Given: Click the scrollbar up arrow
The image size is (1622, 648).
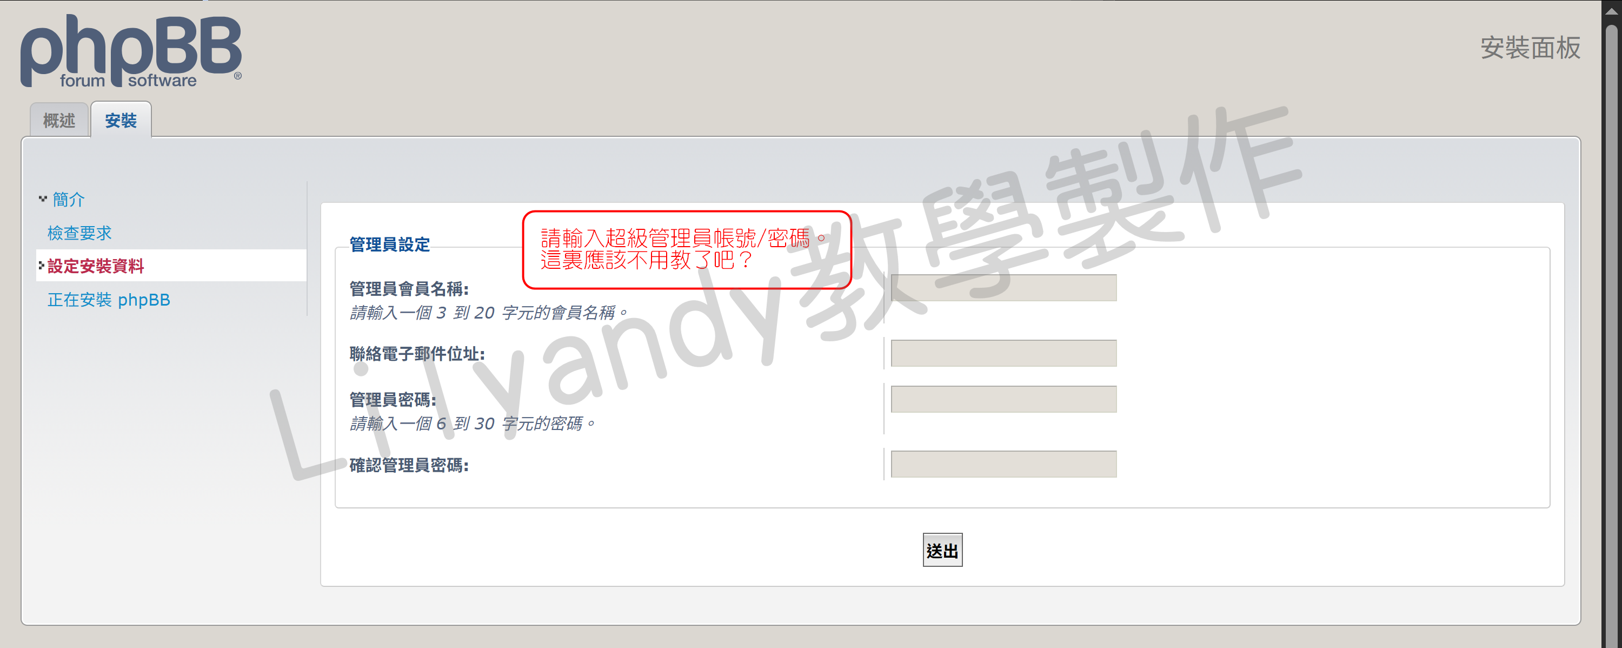Looking at the screenshot, I should 1611,11.
